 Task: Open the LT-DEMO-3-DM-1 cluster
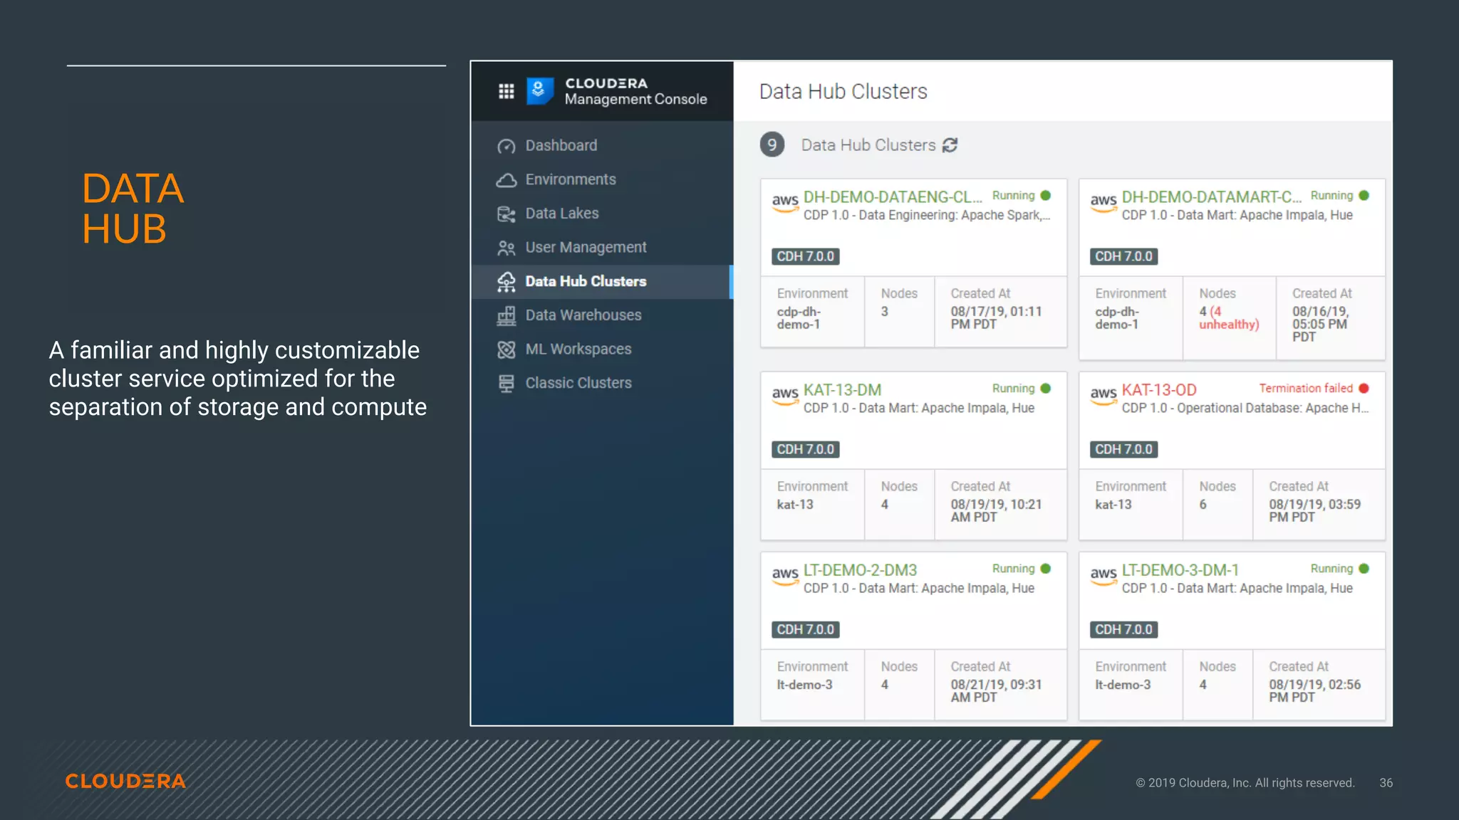coord(1180,570)
